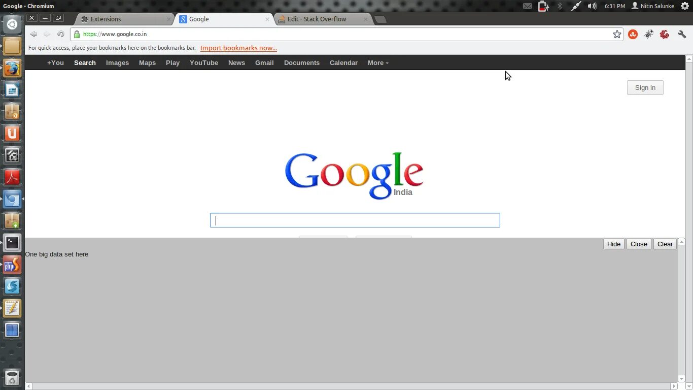Close the Edit - Stack Overflow tab

click(365, 19)
